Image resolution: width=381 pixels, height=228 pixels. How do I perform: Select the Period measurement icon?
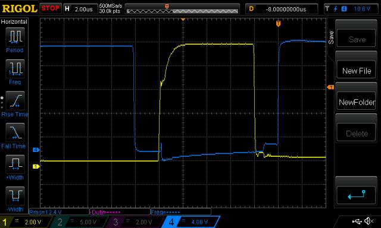pos(15,37)
